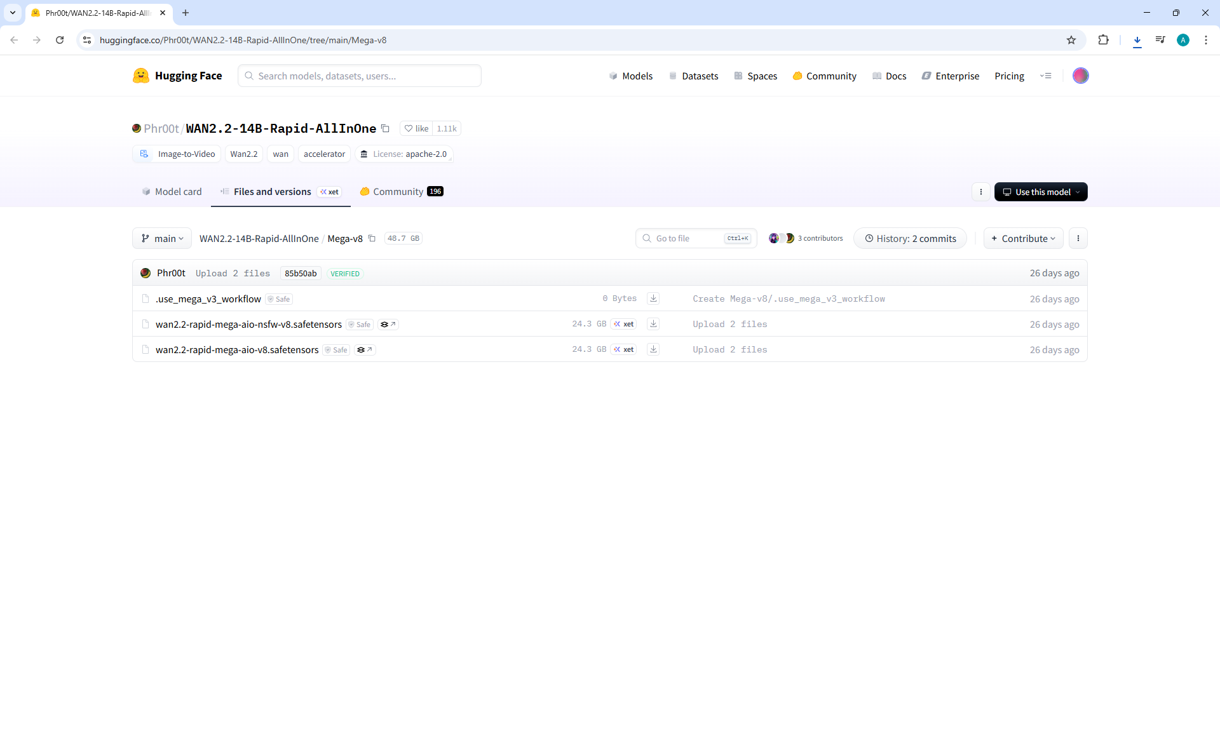This screenshot has width=1220, height=731.
Task: Open the Chrome downloads icon
Action: (1137, 40)
